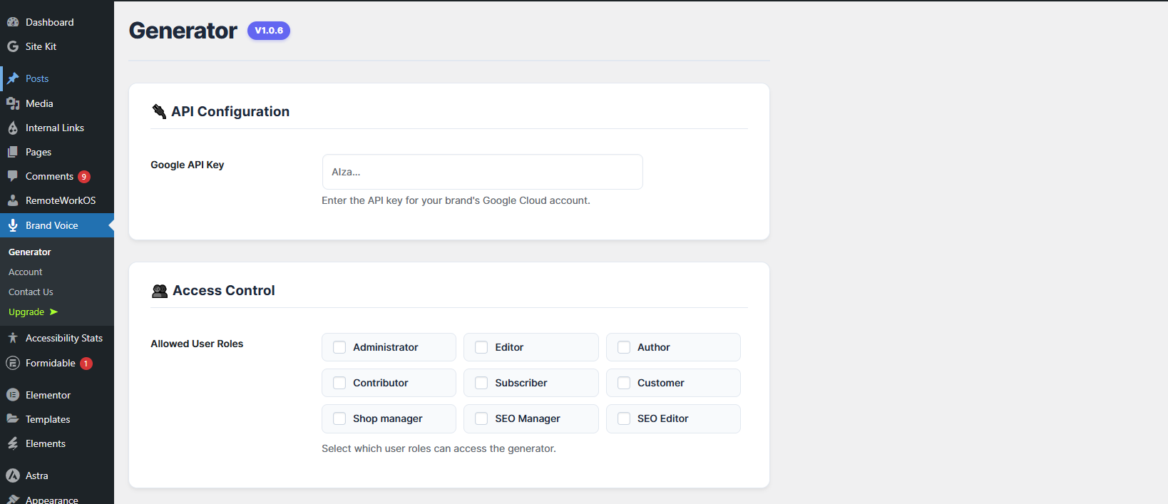Viewport: 1168px width, 504px height.
Task: Click the Posts pushpin icon
Action: (13, 78)
